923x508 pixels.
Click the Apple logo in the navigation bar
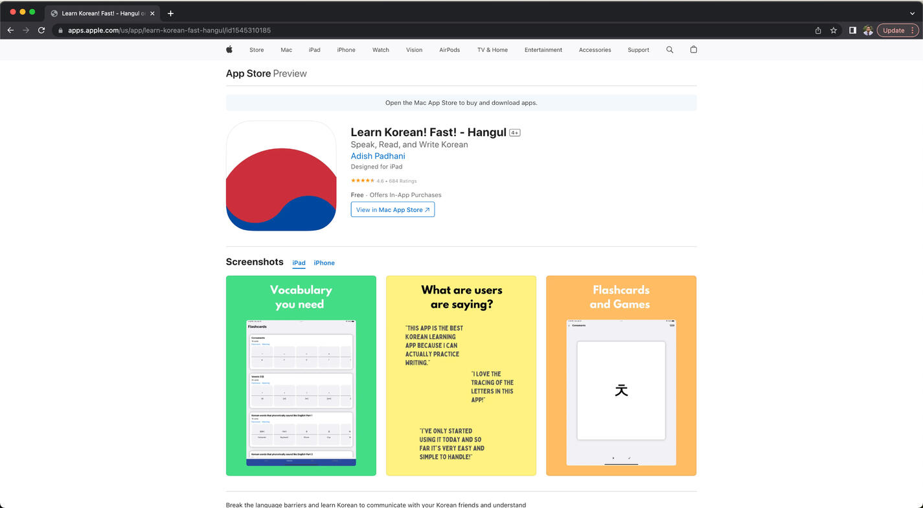click(x=229, y=49)
